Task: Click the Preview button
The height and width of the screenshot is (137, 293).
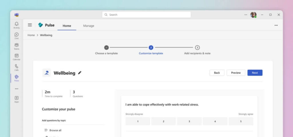Action: click(236, 73)
